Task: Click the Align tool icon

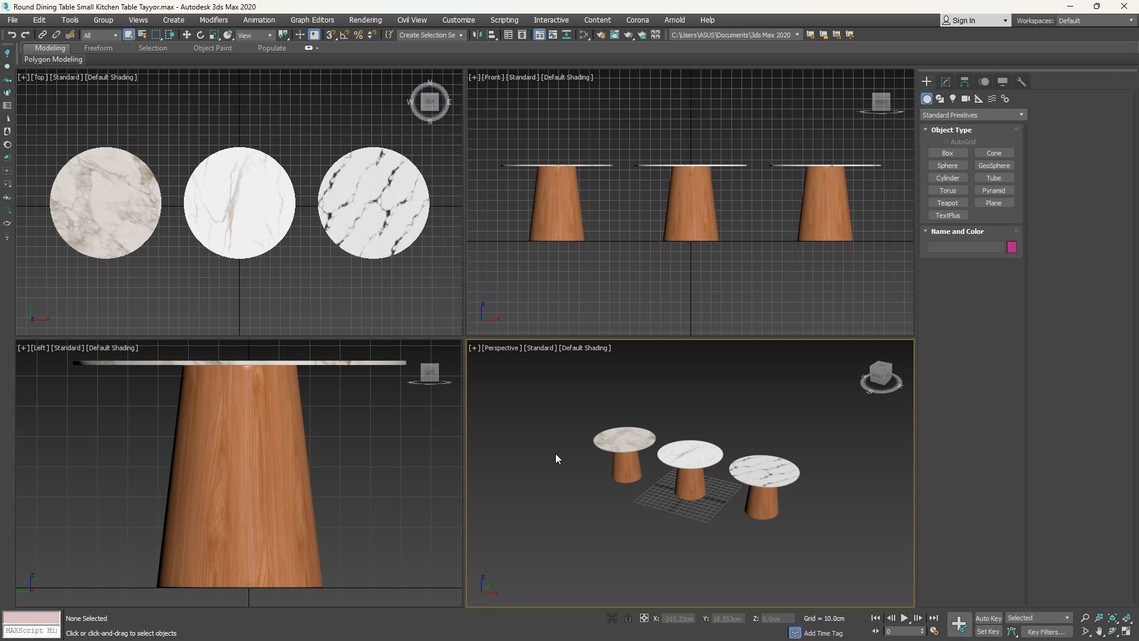Action: [x=492, y=35]
